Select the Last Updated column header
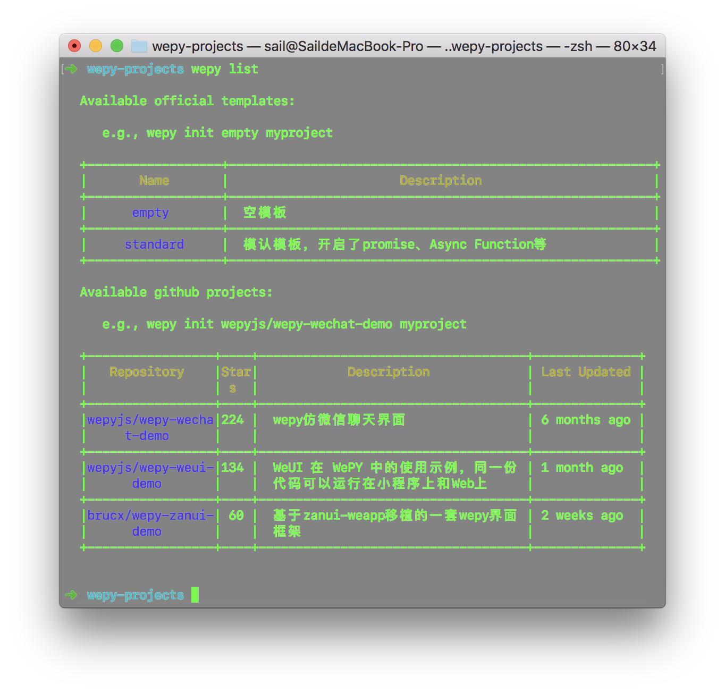Viewport: 725px width, 693px height. (x=585, y=372)
